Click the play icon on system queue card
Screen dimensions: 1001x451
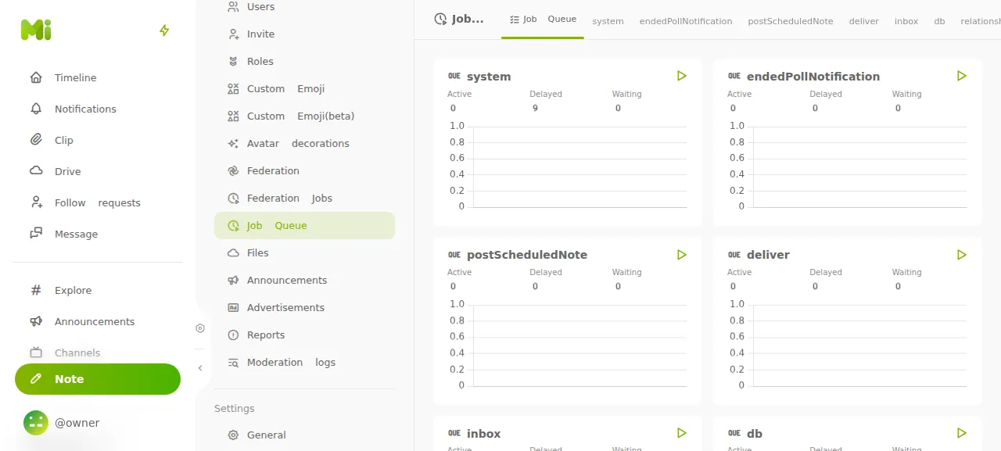click(682, 76)
